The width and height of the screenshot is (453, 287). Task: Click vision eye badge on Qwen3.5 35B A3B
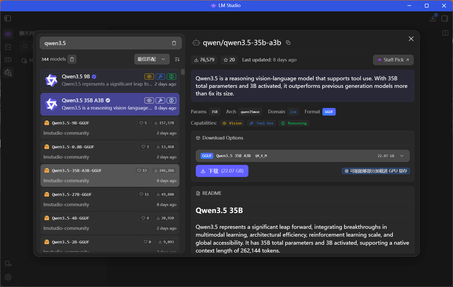point(149,100)
